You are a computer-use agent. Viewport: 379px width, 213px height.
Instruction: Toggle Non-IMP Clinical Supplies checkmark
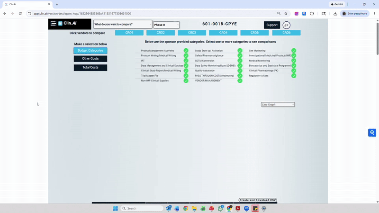tap(186, 80)
